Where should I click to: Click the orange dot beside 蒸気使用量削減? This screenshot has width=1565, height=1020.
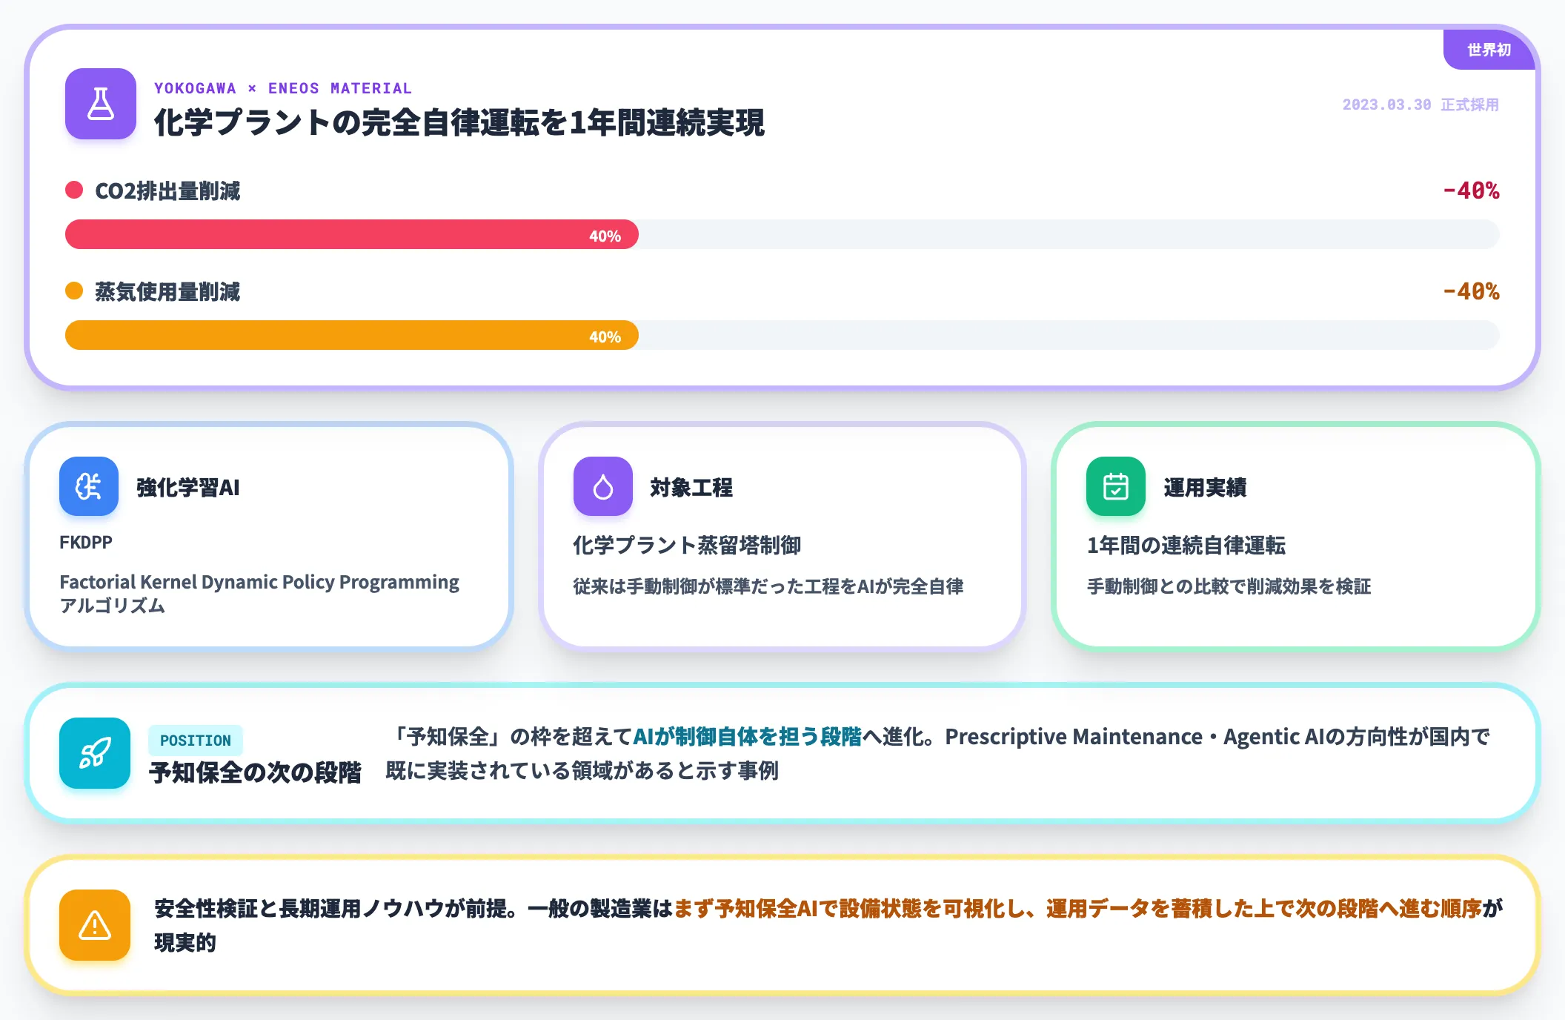tap(74, 291)
